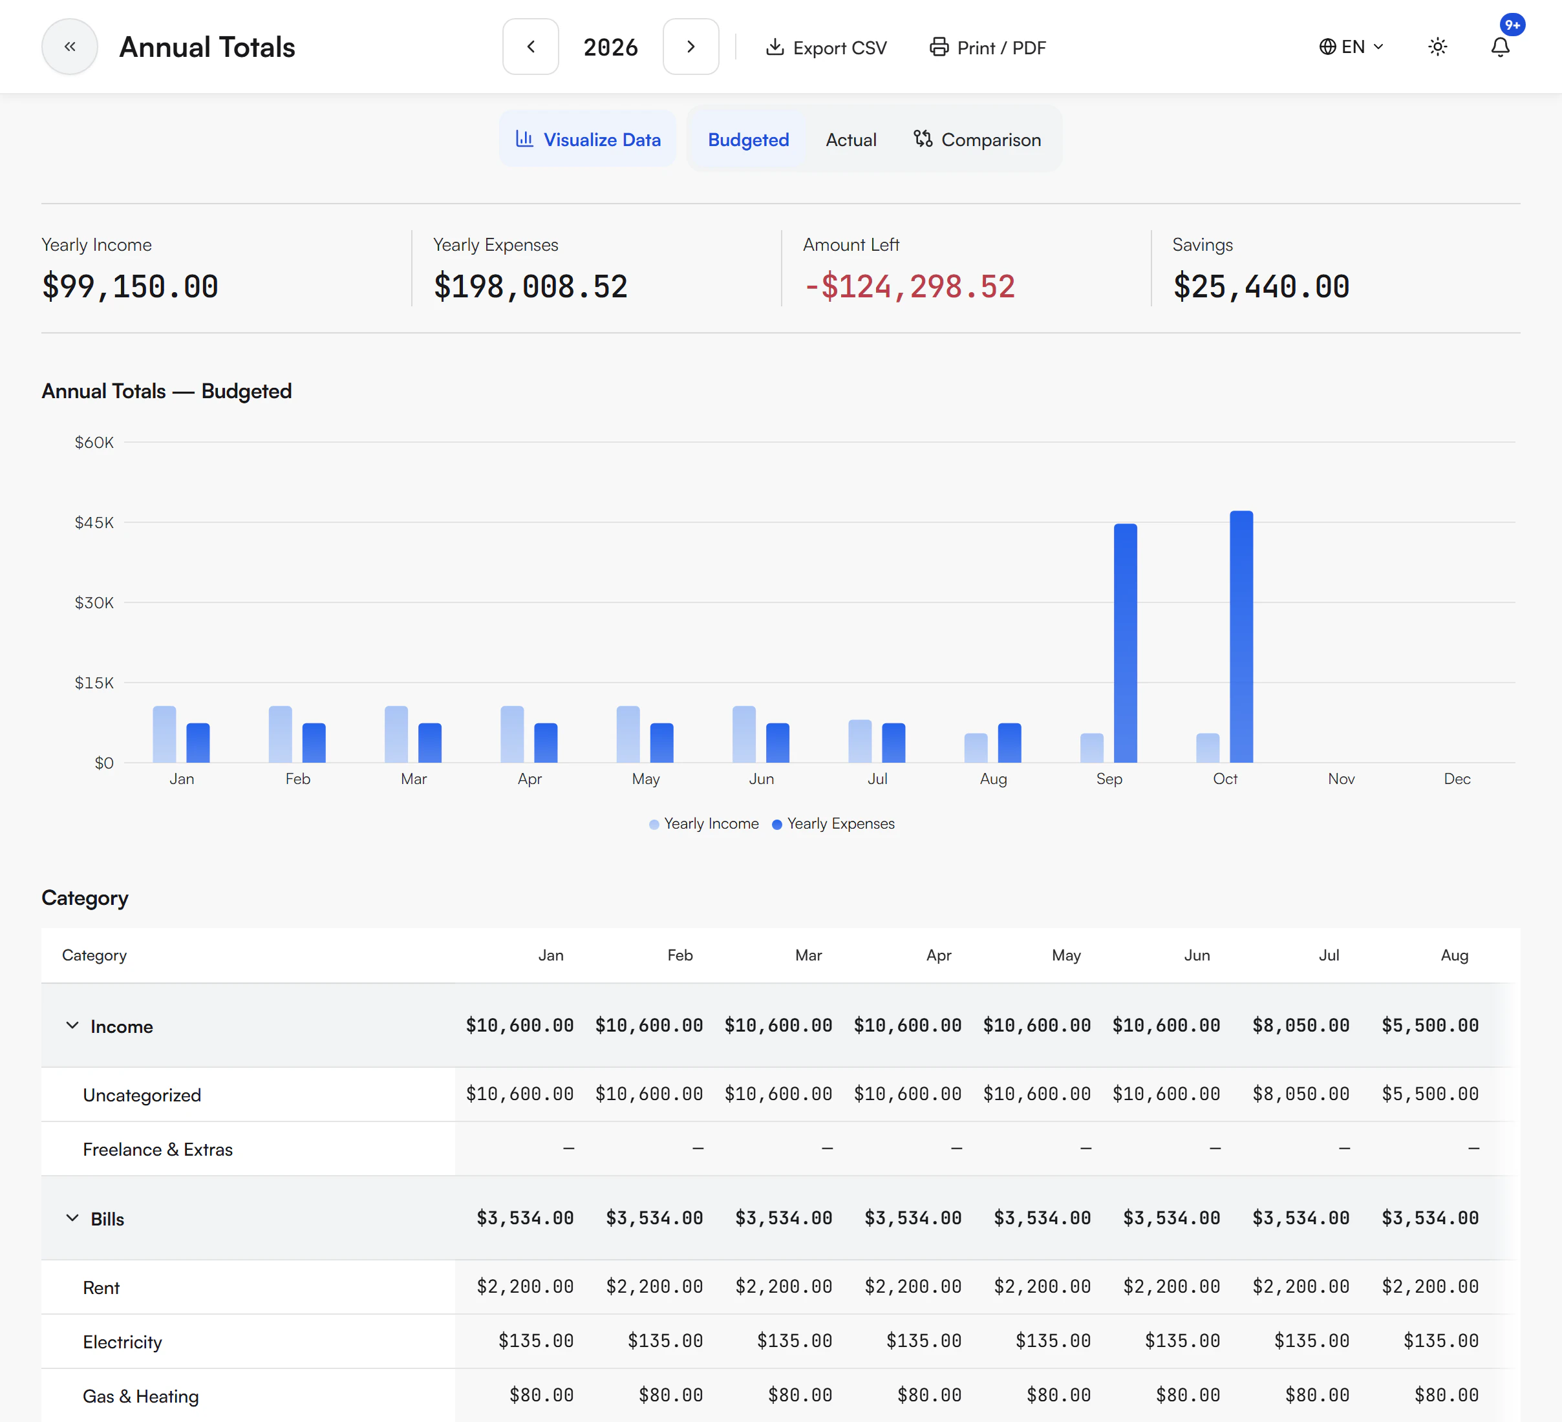Open notifications bell icon

pos(1500,47)
